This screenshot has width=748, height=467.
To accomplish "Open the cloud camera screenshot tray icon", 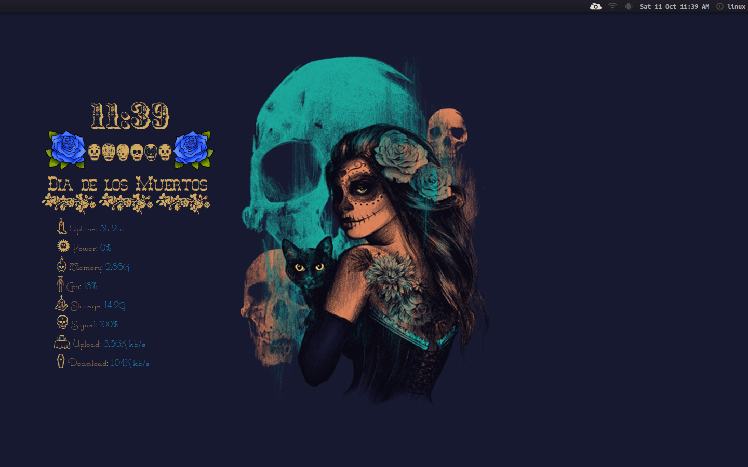I will pos(596,6).
